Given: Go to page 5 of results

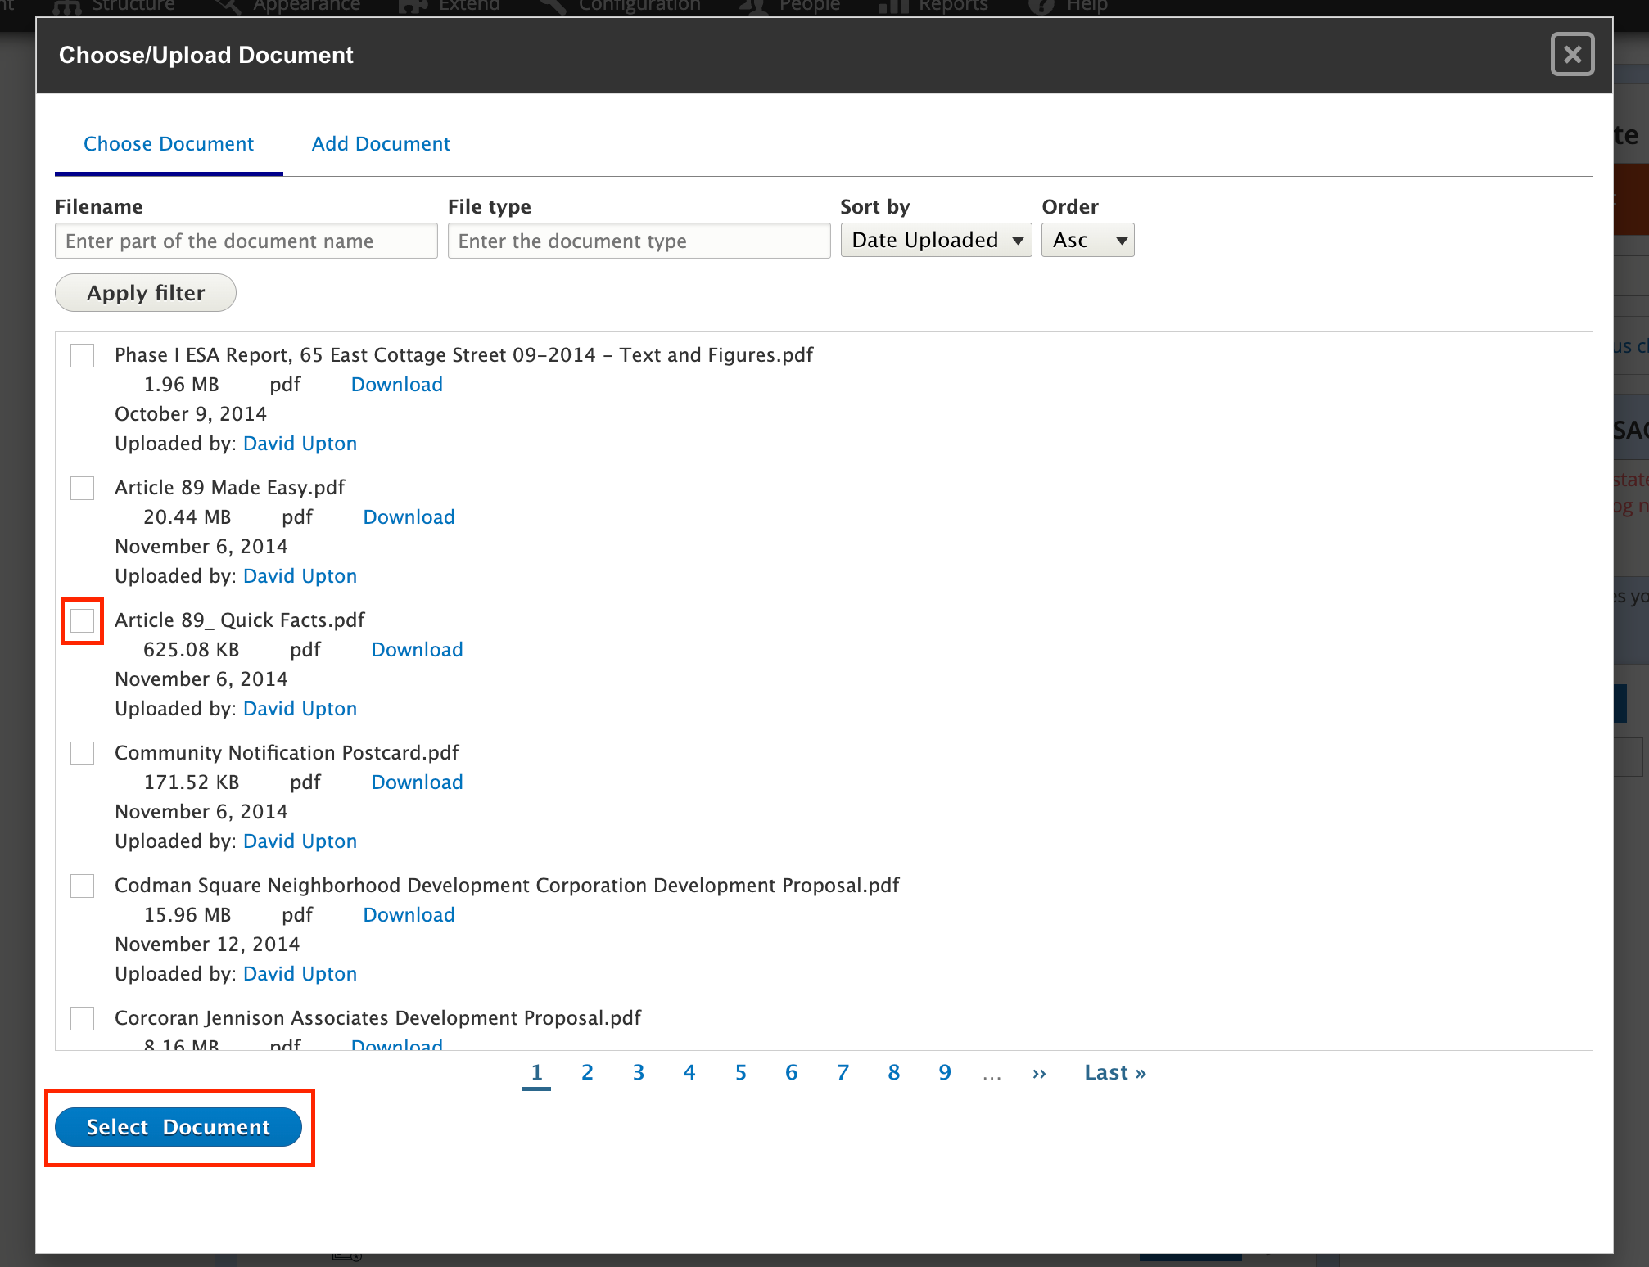Looking at the screenshot, I should point(740,1073).
